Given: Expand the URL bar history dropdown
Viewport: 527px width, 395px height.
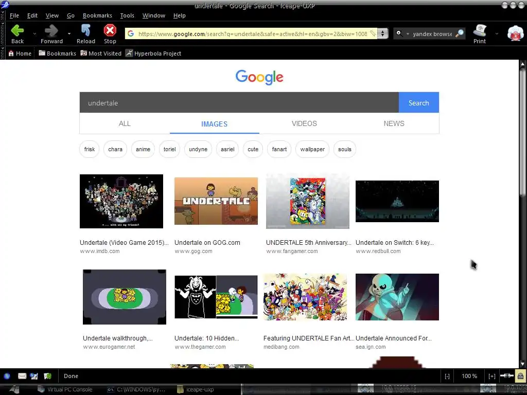Looking at the screenshot, I should click(x=382, y=33).
